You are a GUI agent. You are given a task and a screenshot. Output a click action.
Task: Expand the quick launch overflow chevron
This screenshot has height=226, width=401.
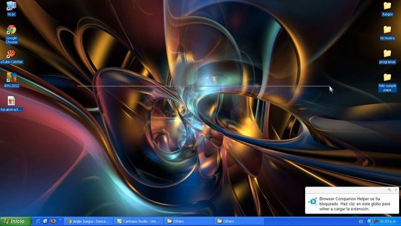60,220
